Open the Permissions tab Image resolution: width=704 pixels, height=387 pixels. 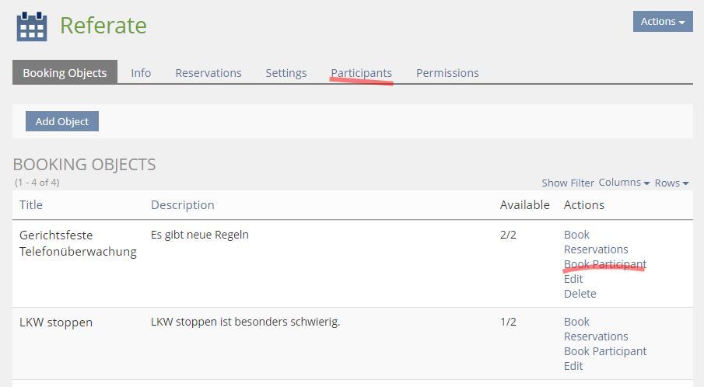click(447, 73)
